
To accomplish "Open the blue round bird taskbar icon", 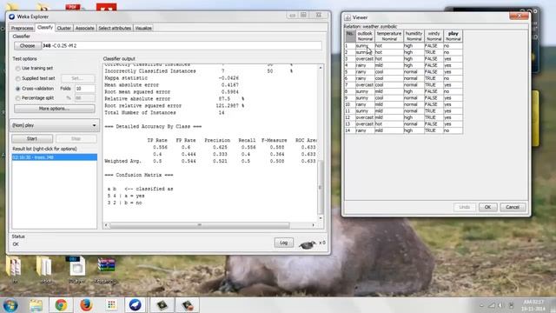I will 136,305.
